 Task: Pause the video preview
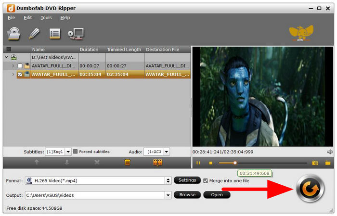(198, 163)
